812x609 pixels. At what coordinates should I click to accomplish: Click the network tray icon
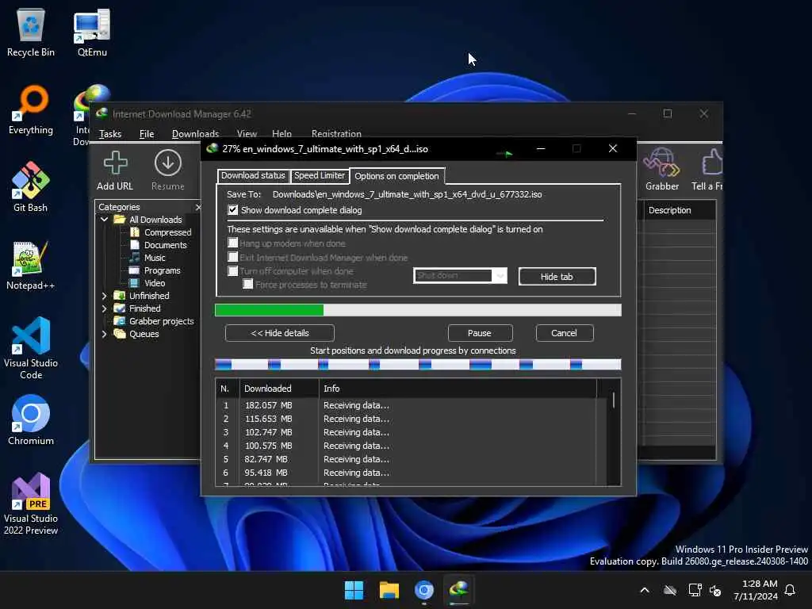click(x=695, y=590)
